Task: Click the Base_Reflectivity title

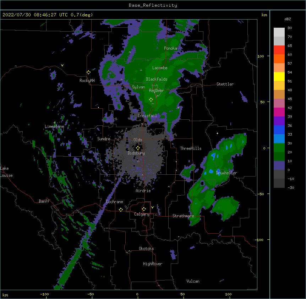Action: (153, 5)
